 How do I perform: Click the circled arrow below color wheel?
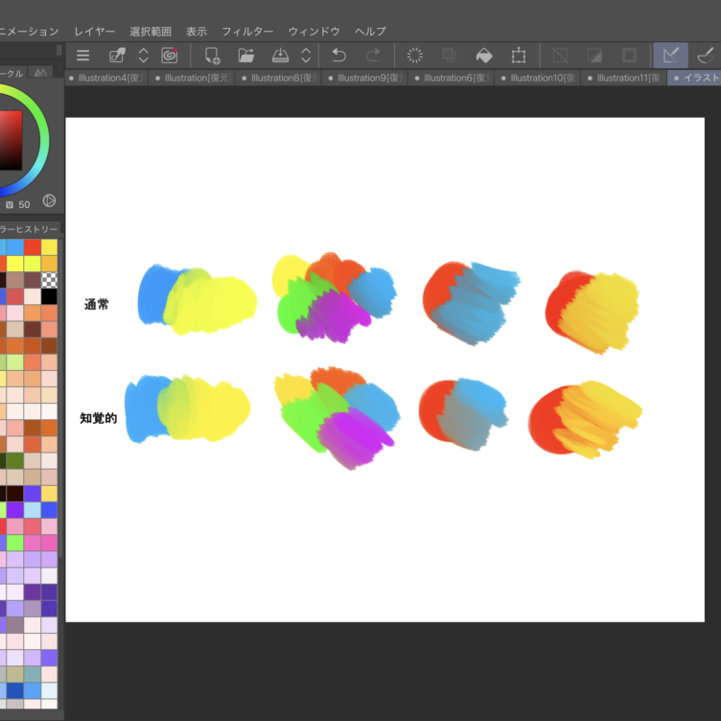click(49, 201)
